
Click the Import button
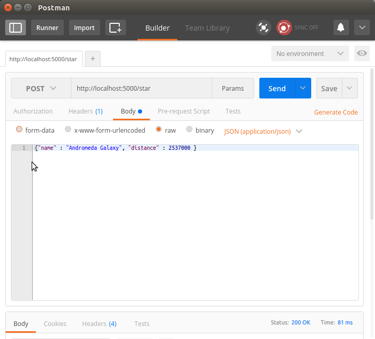pyautogui.click(x=85, y=27)
